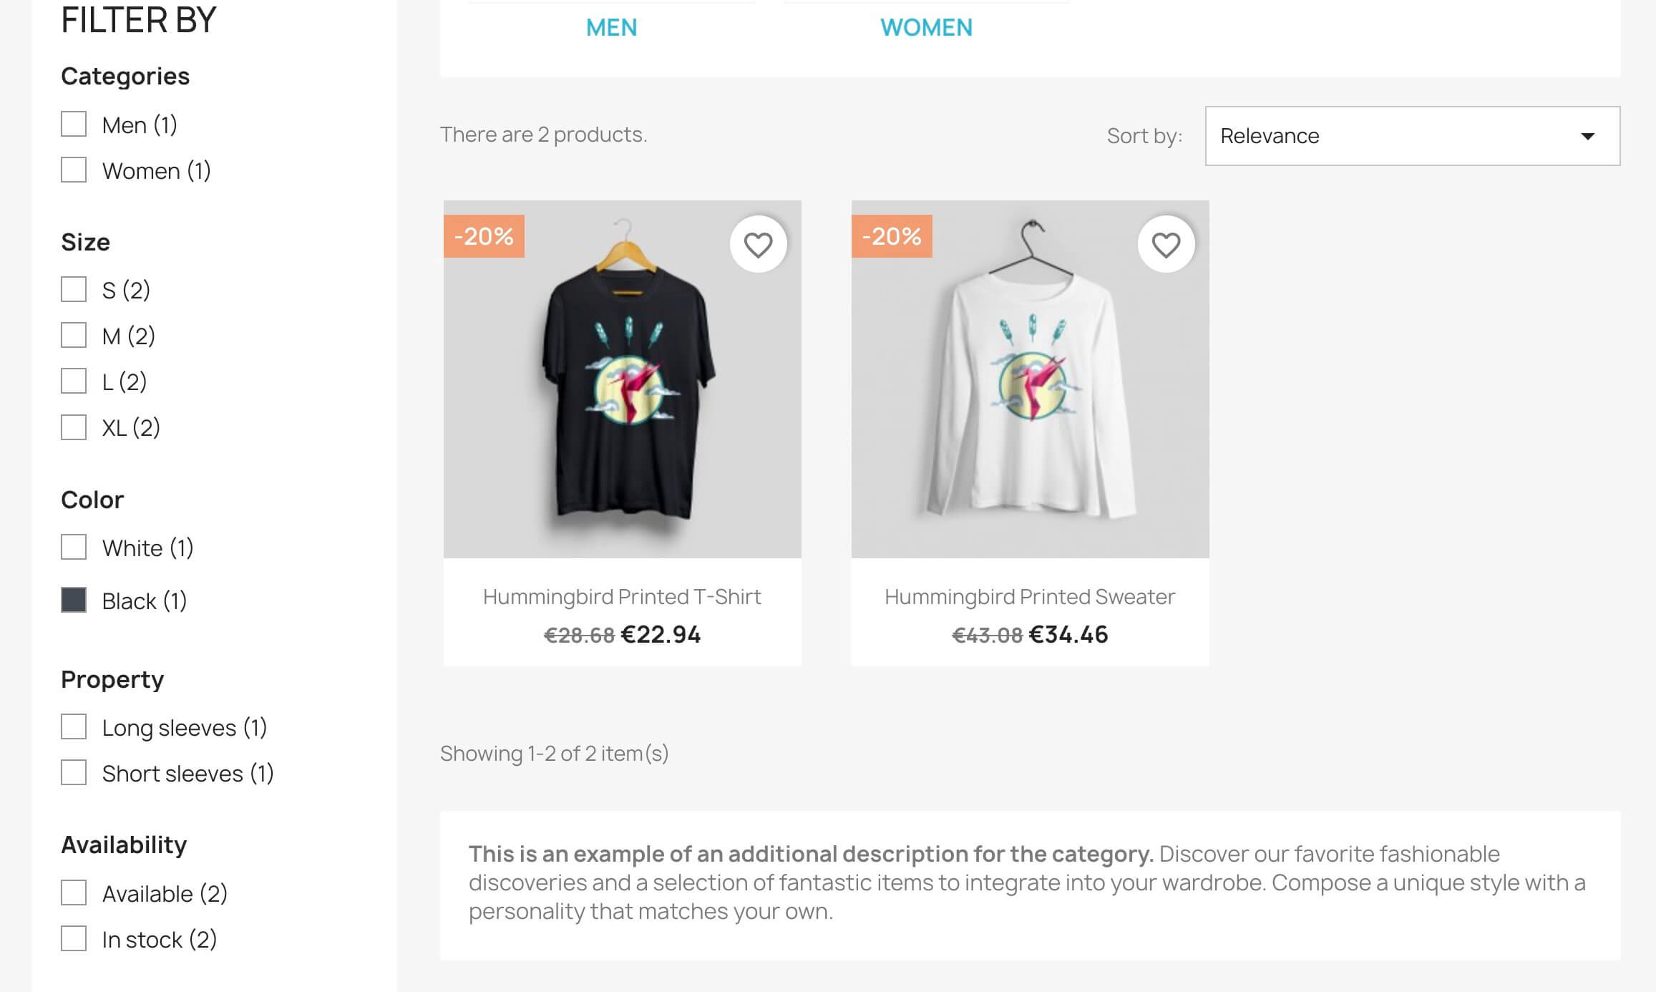
Task: Open the WOMEN subcategory link
Action: click(x=926, y=27)
